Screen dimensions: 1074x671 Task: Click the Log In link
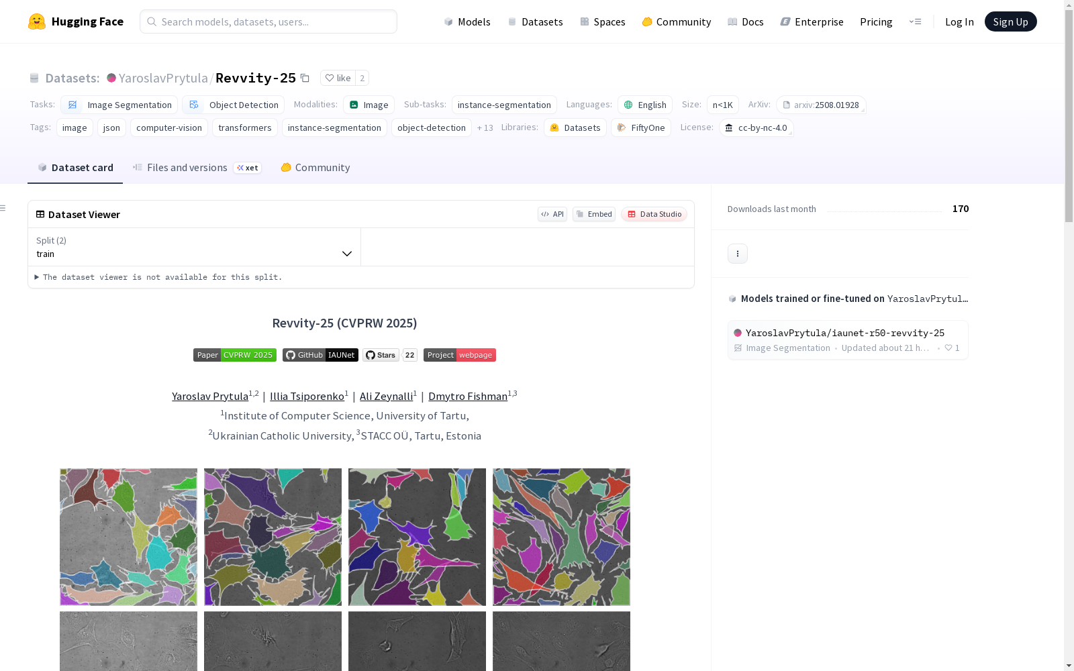[x=959, y=21]
